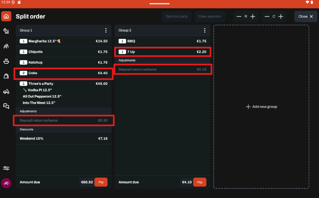Decrease the R rows count
This screenshot has width=319, height=198.
click(239, 17)
